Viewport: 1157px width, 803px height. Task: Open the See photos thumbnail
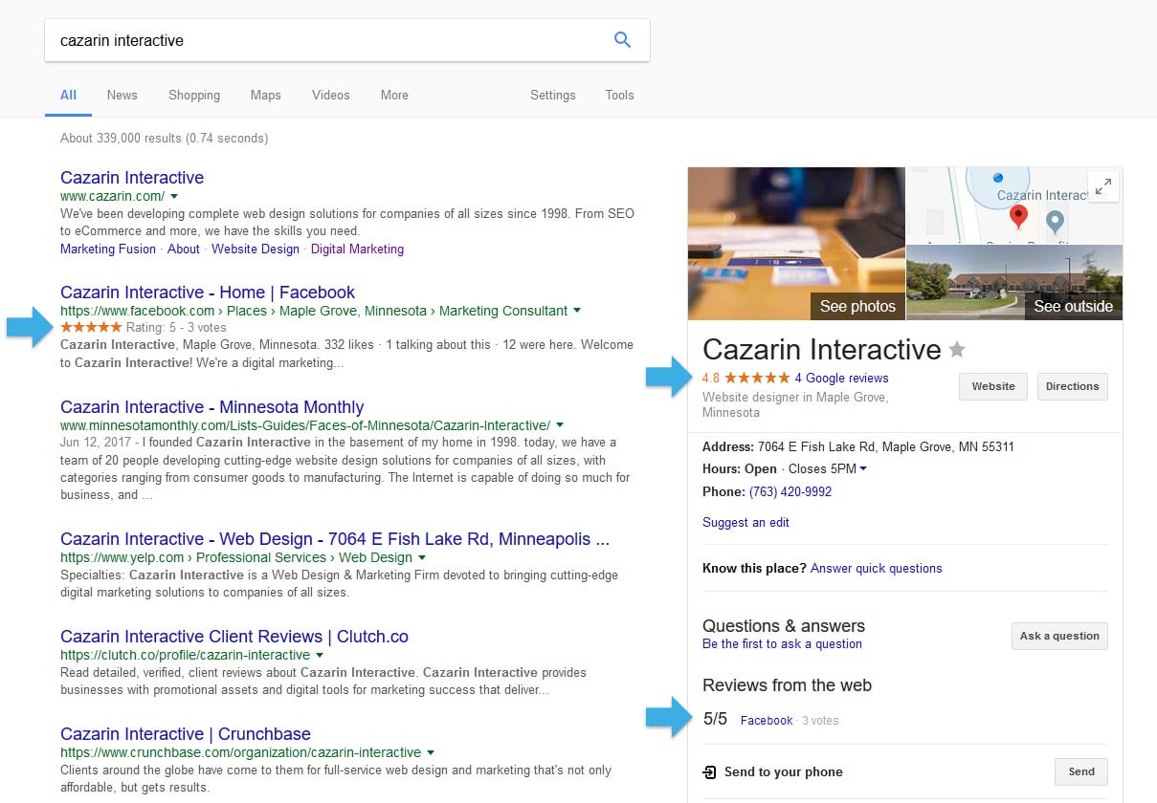pyautogui.click(x=796, y=244)
